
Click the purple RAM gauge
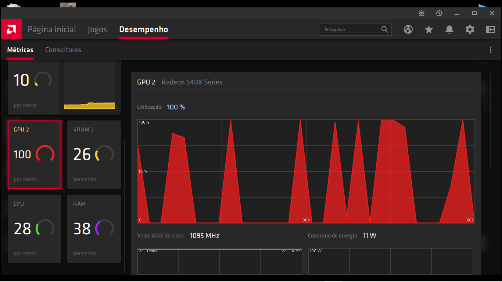pos(104,228)
